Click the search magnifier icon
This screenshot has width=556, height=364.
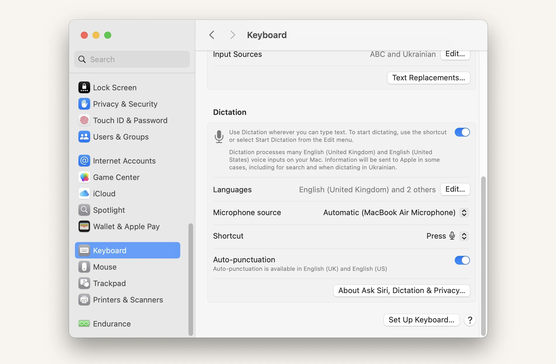(x=82, y=59)
